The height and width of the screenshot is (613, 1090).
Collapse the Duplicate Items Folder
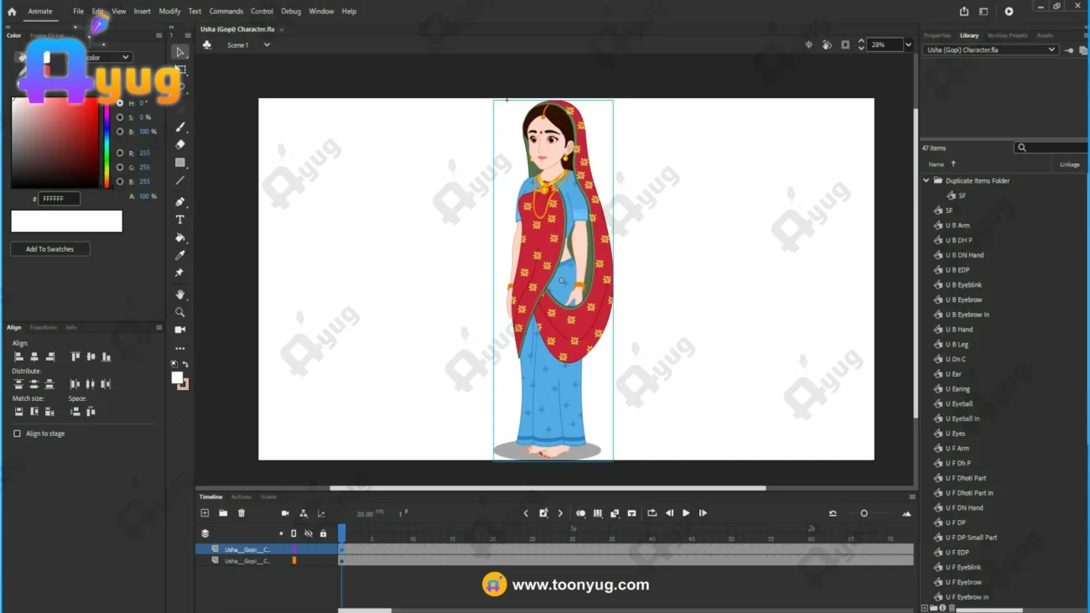coord(926,180)
